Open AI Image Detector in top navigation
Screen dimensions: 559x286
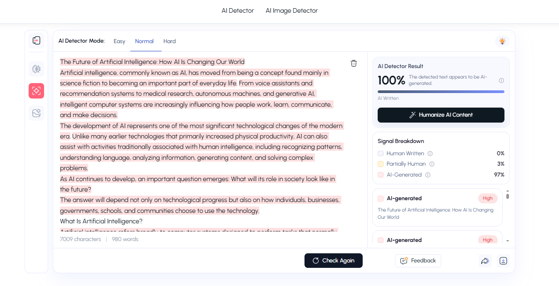292,10
